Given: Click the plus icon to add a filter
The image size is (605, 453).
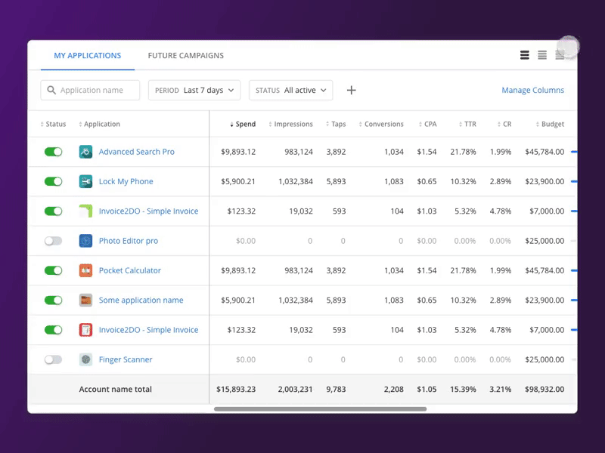Looking at the screenshot, I should (x=351, y=91).
